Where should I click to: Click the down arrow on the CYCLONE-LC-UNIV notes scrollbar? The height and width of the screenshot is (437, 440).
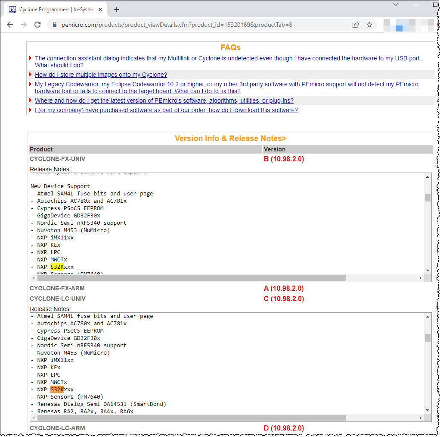click(427, 410)
